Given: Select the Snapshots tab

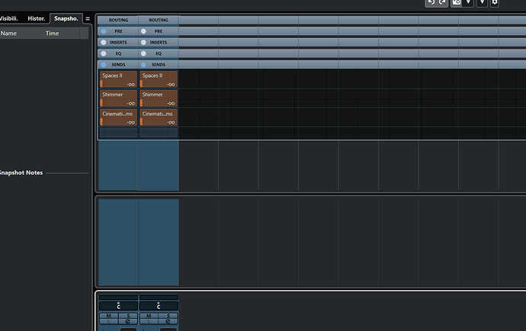Looking at the screenshot, I should 66,18.
